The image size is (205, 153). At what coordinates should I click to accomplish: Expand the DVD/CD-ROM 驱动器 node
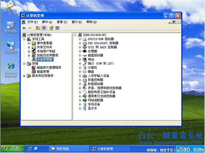point(80,39)
